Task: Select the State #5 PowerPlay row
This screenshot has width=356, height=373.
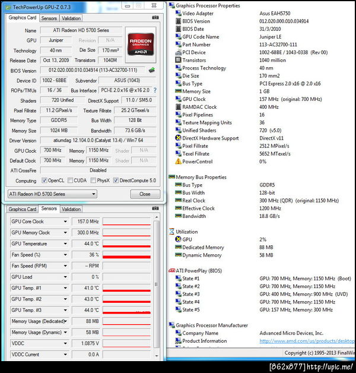Action: 254,309
